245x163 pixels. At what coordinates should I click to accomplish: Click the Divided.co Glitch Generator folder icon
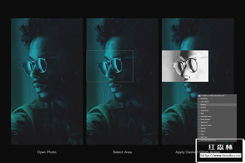coord(200,96)
